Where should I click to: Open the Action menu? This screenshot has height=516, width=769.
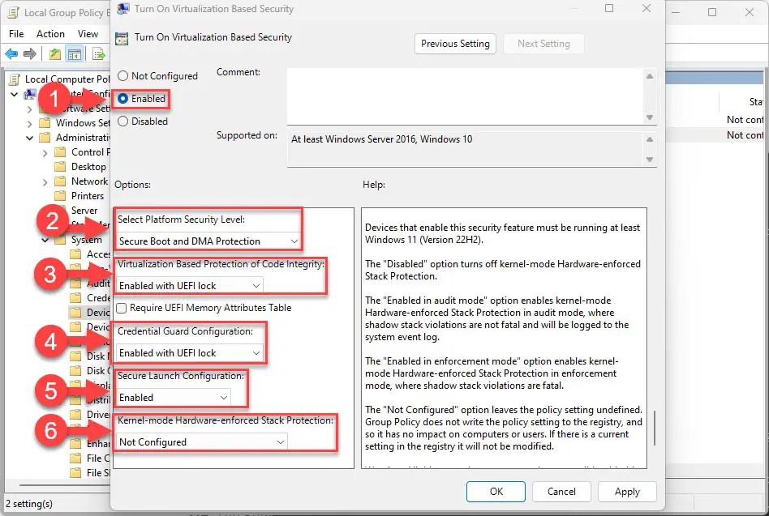click(x=50, y=33)
